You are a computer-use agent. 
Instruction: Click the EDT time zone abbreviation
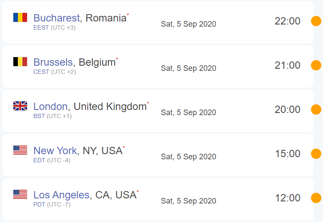click(x=40, y=161)
